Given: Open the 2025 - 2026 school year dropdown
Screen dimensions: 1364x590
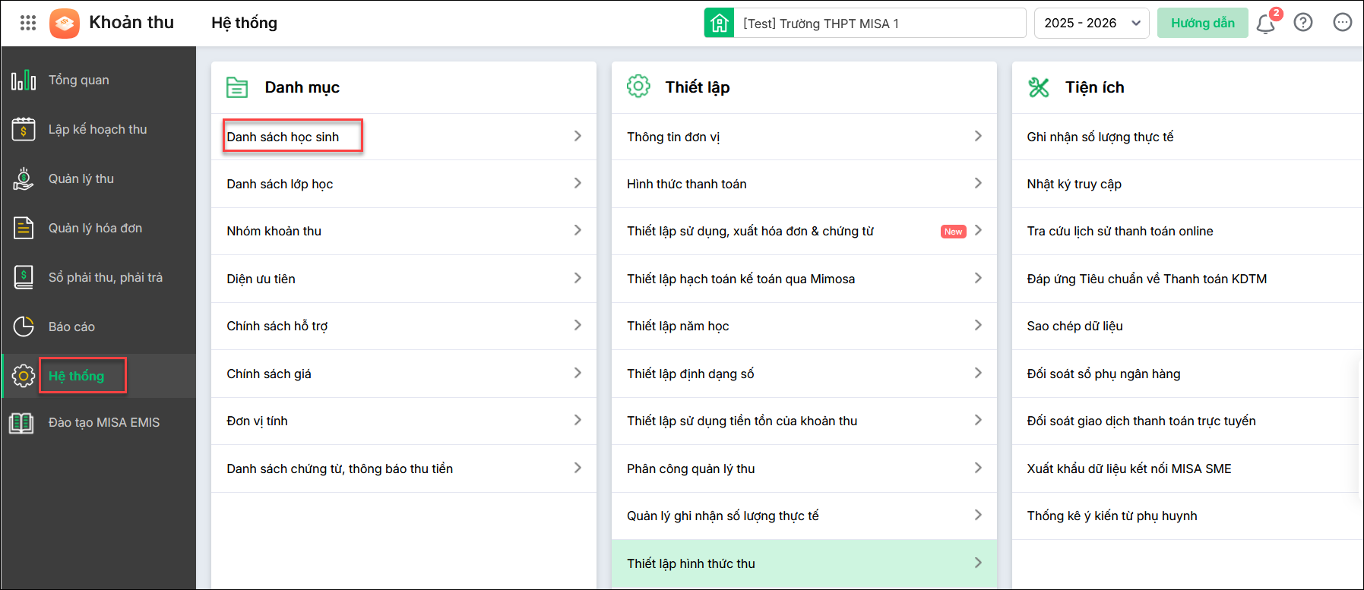Looking at the screenshot, I should pyautogui.click(x=1090, y=23).
